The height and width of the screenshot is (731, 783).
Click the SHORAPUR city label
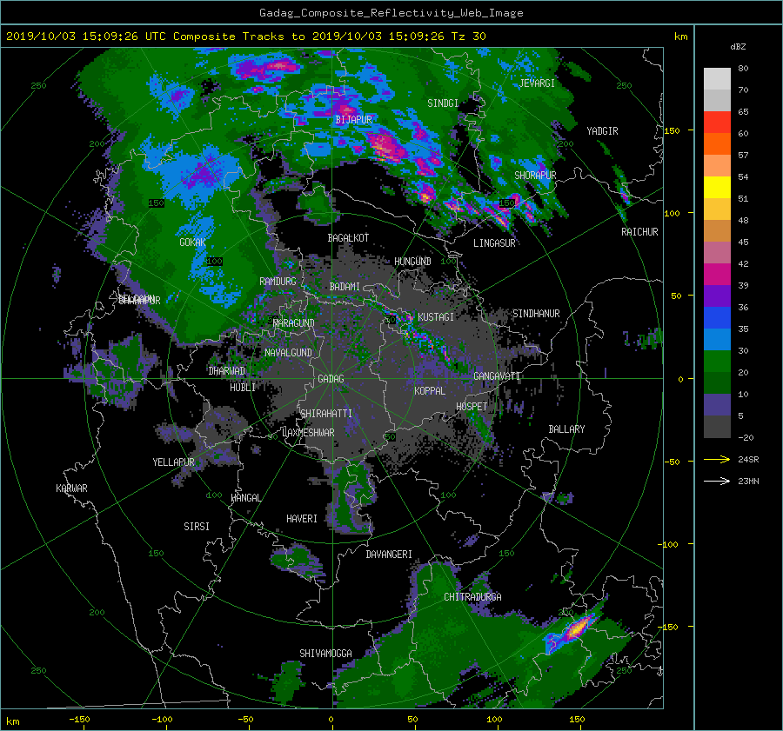[535, 176]
